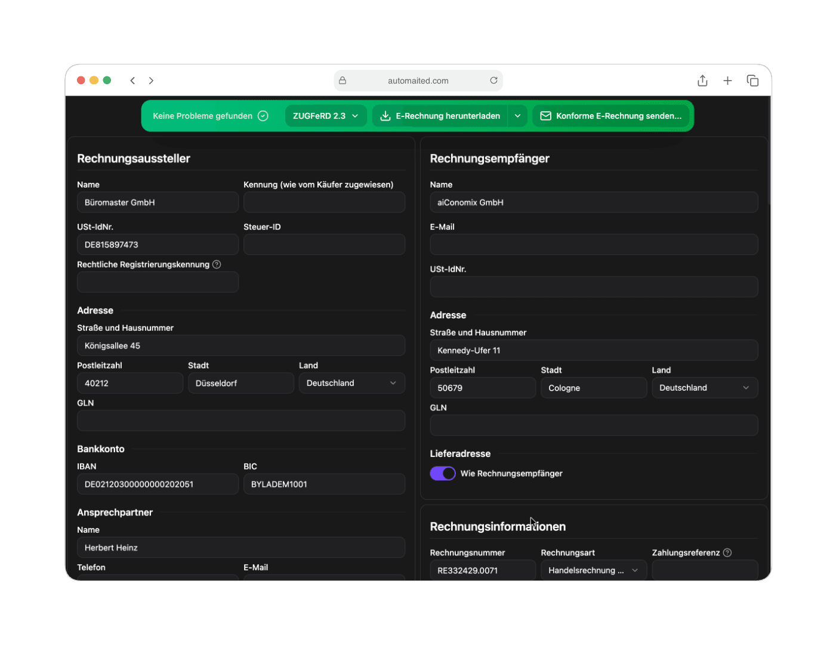Viewport: 836px width, 645px height.
Task: Click the browser forward arrow icon
Action: pyautogui.click(x=151, y=81)
